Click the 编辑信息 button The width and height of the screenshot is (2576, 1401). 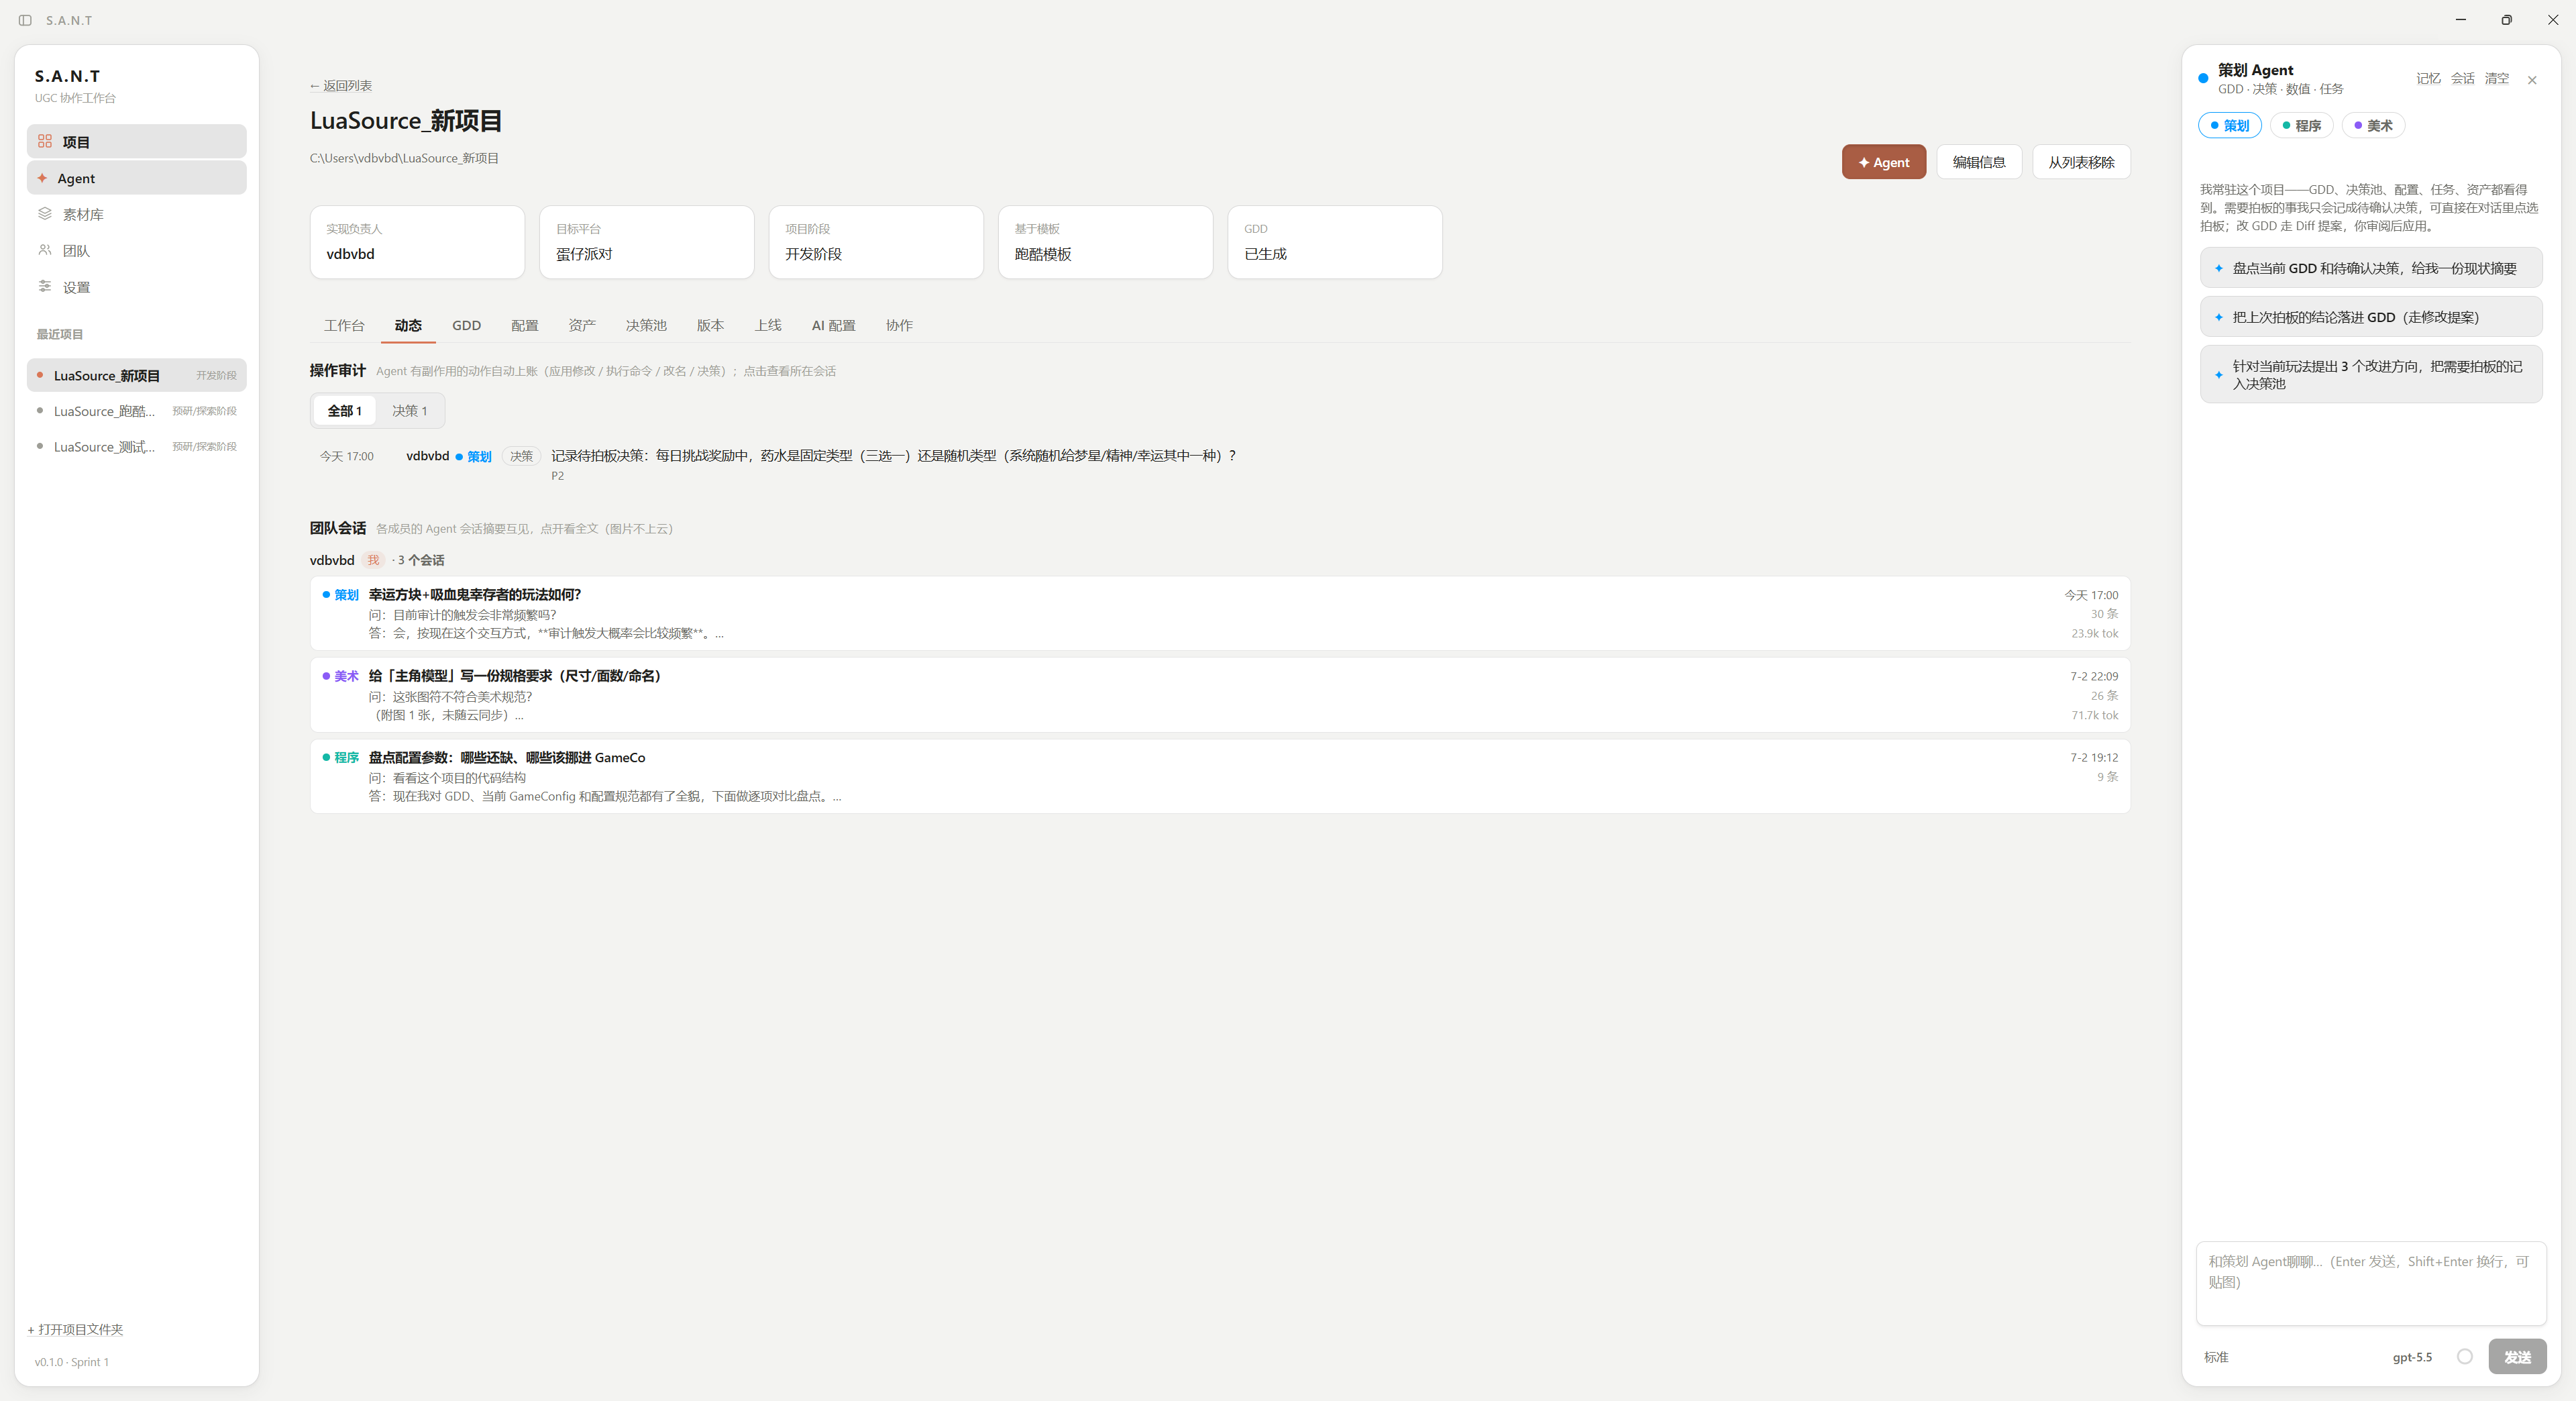(1978, 162)
